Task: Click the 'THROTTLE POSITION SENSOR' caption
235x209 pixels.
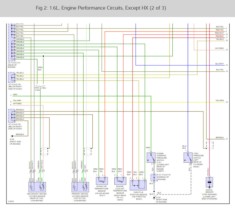Action: pyautogui.click(x=138, y=196)
